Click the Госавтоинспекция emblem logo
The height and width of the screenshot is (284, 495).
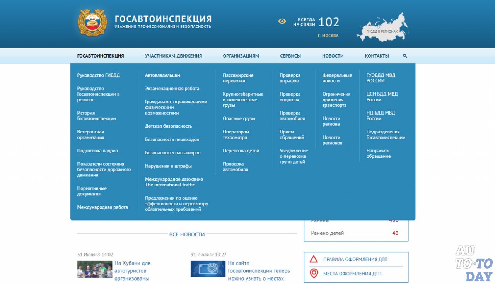(x=92, y=22)
